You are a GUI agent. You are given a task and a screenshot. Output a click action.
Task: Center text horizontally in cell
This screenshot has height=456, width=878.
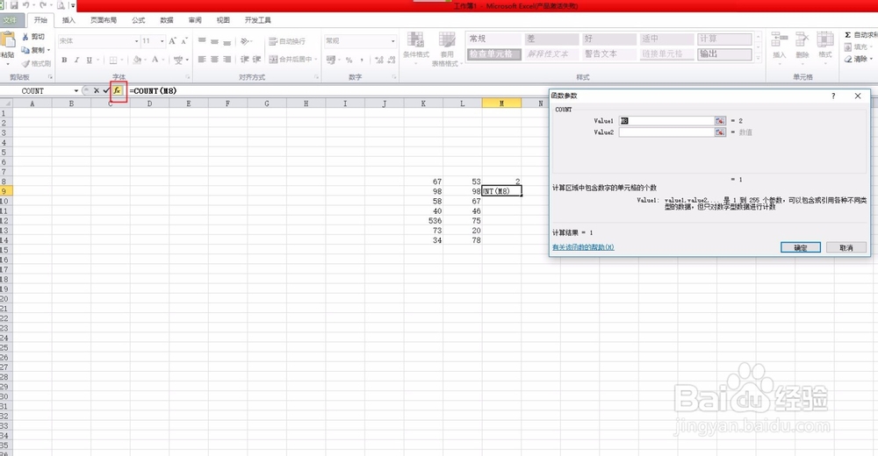point(214,60)
